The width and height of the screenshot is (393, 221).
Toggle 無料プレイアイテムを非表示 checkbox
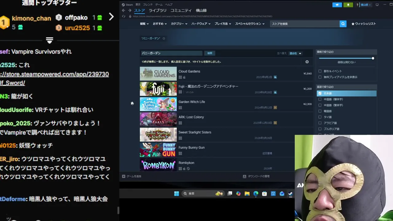(x=320, y=77)
